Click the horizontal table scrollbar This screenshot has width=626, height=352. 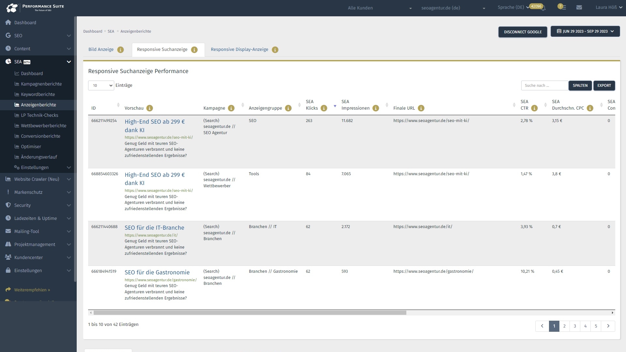tap(250, 313)
